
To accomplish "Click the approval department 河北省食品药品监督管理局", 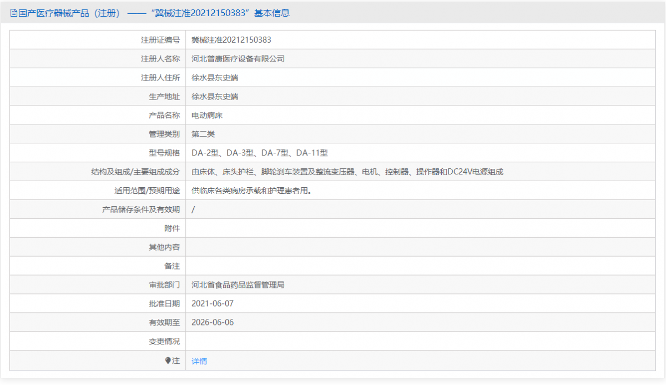I will [x=238, y=285].
